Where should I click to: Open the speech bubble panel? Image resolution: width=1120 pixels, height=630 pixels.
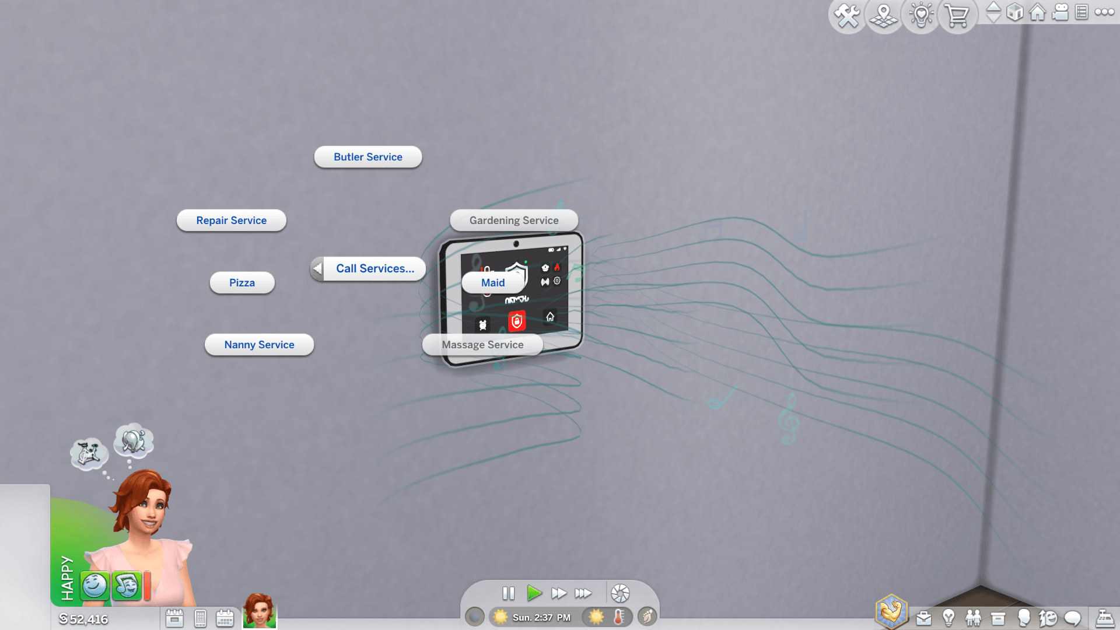pos(1073,618)
